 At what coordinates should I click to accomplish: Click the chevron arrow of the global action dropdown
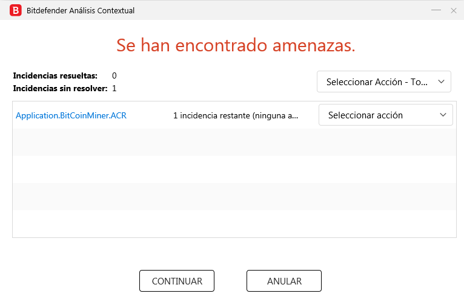(441, 82)
